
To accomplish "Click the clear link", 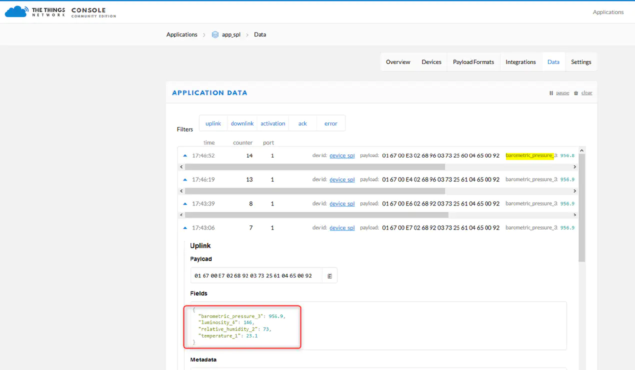I will click(586, 93).
